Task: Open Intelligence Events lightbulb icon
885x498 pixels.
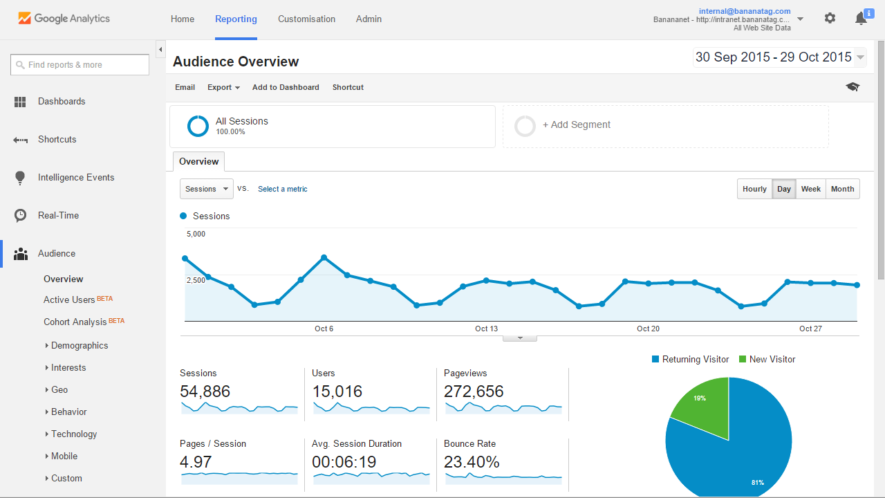Action: [20, 178]
